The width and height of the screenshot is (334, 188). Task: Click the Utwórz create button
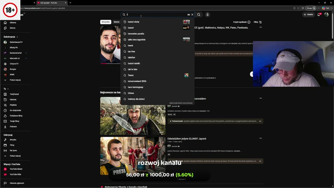pyautogui.click(x=308, y=15)
